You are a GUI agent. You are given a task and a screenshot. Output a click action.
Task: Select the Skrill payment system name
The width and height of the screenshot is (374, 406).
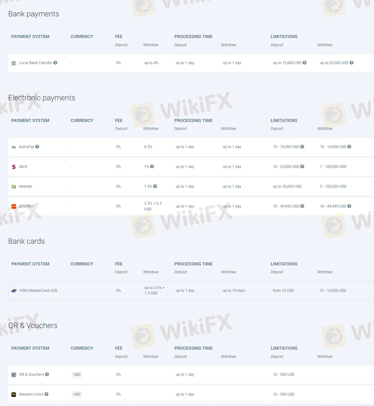pyautogui.click(x=23, y=167)
